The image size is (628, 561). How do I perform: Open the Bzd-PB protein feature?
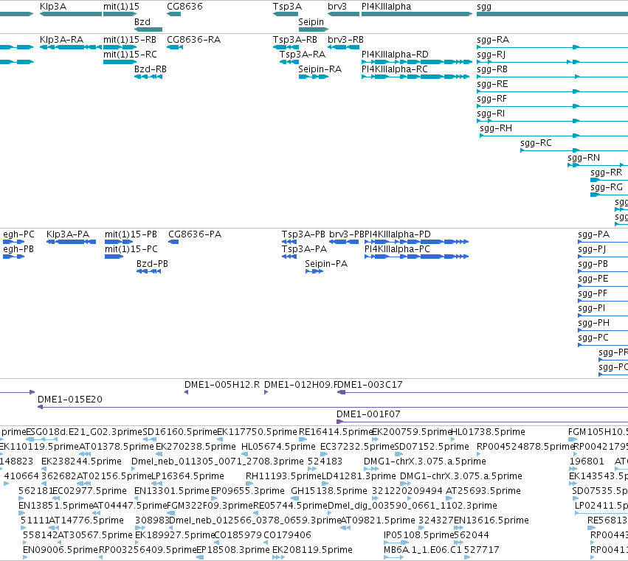[152, 264]
